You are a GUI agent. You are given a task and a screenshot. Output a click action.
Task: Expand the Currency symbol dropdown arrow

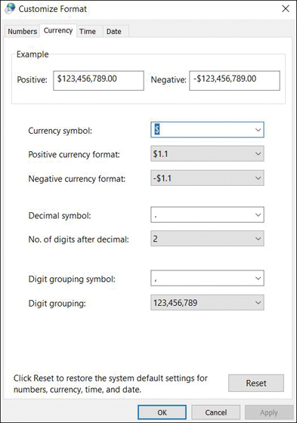[x=258, y=130]
